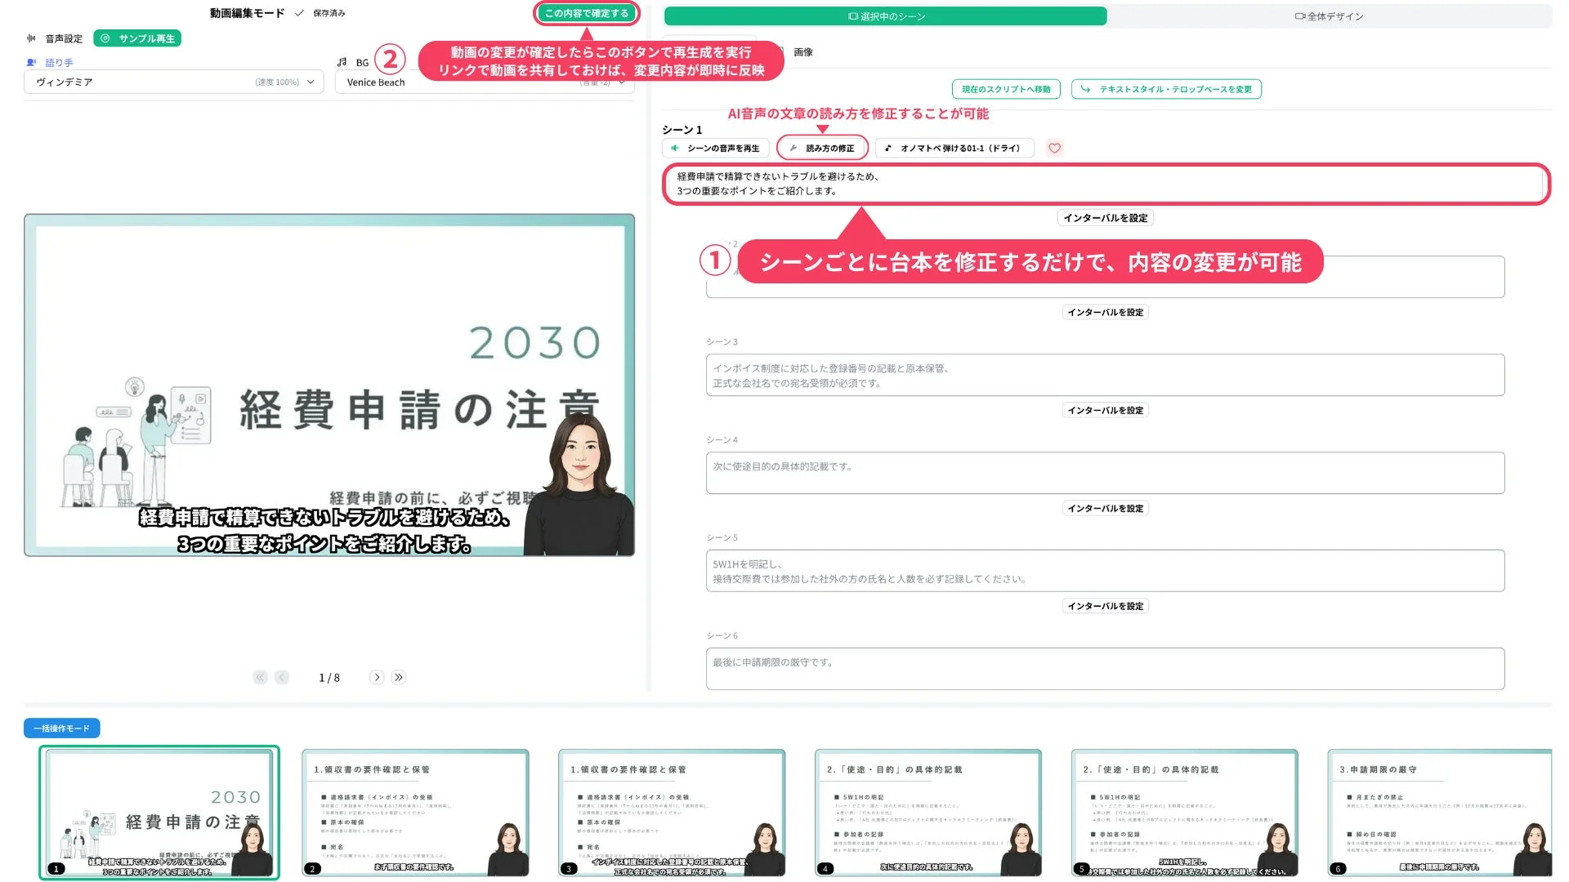The image size is (1569, 882).
Task: Switch to the 全体デザイン tab
Action: [x=1330, y=16]
